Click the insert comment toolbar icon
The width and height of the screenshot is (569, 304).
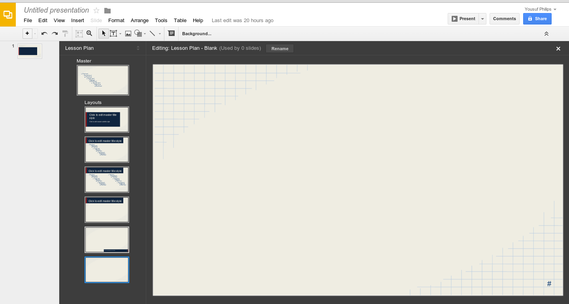(x=171, y=34)
